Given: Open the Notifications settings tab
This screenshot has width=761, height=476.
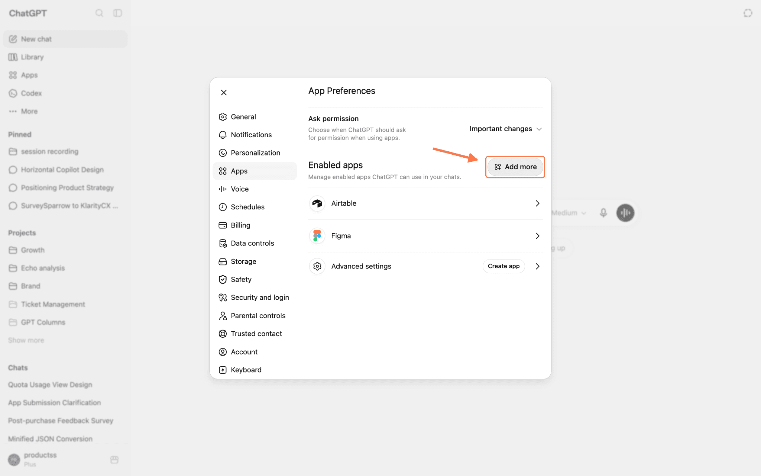Looking at the screenshot, I should (255, 135).
